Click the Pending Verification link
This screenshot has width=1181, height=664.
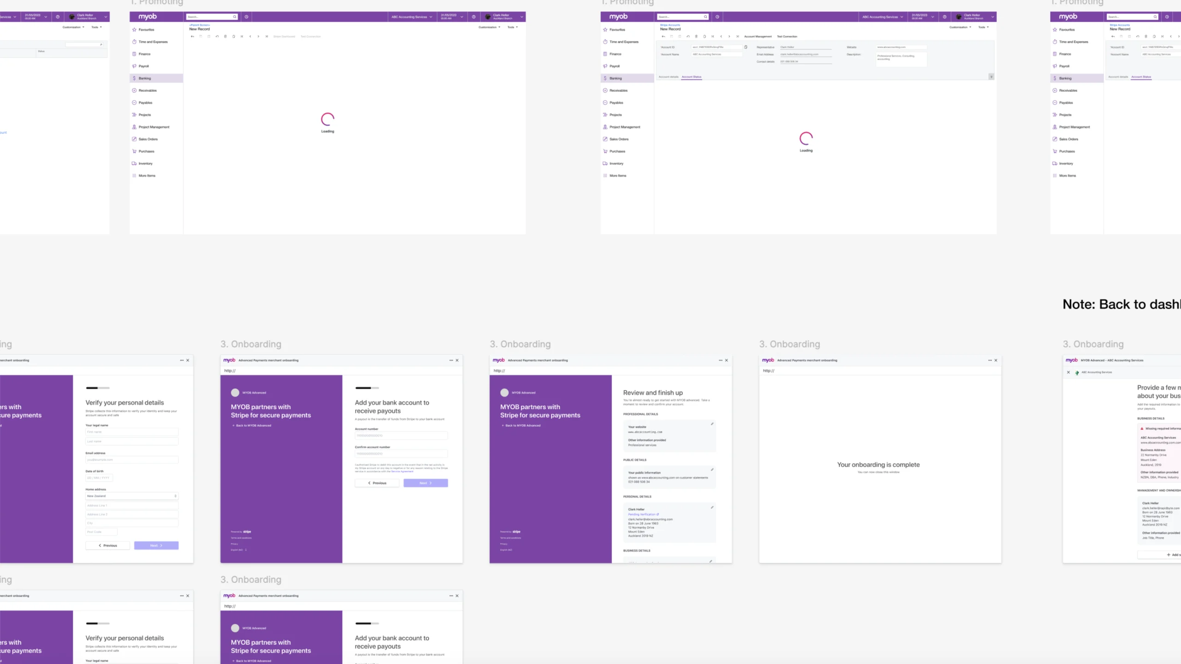coord(643,514)
